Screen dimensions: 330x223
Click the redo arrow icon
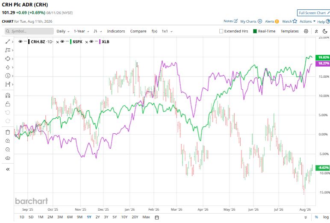pos(8,121)
